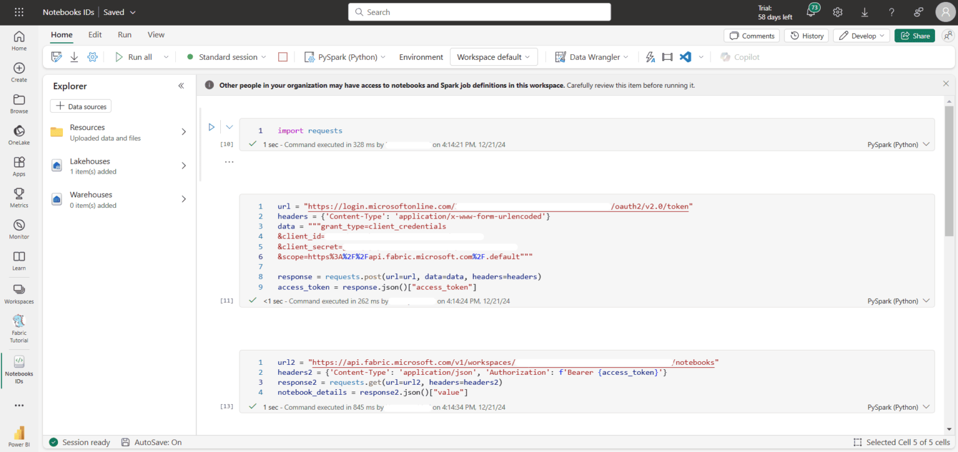This screenshot has height=452, width=958.
Task: Open the Develop mode dropdown
Action: coord(861,35)
